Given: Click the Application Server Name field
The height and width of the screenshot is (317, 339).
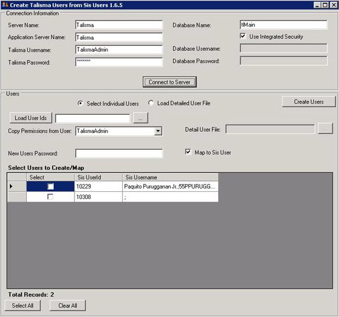Looking at the screenshot, I should tap(119, 37).
